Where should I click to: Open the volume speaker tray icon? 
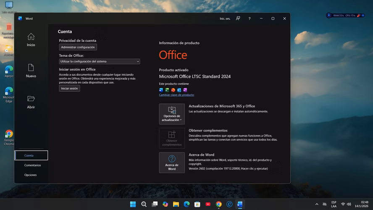click(349, 204)
